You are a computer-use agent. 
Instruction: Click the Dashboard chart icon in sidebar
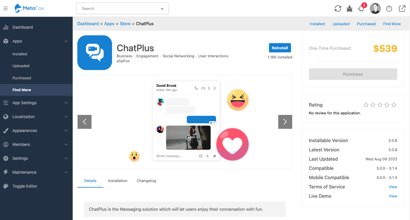click(6, 27)
